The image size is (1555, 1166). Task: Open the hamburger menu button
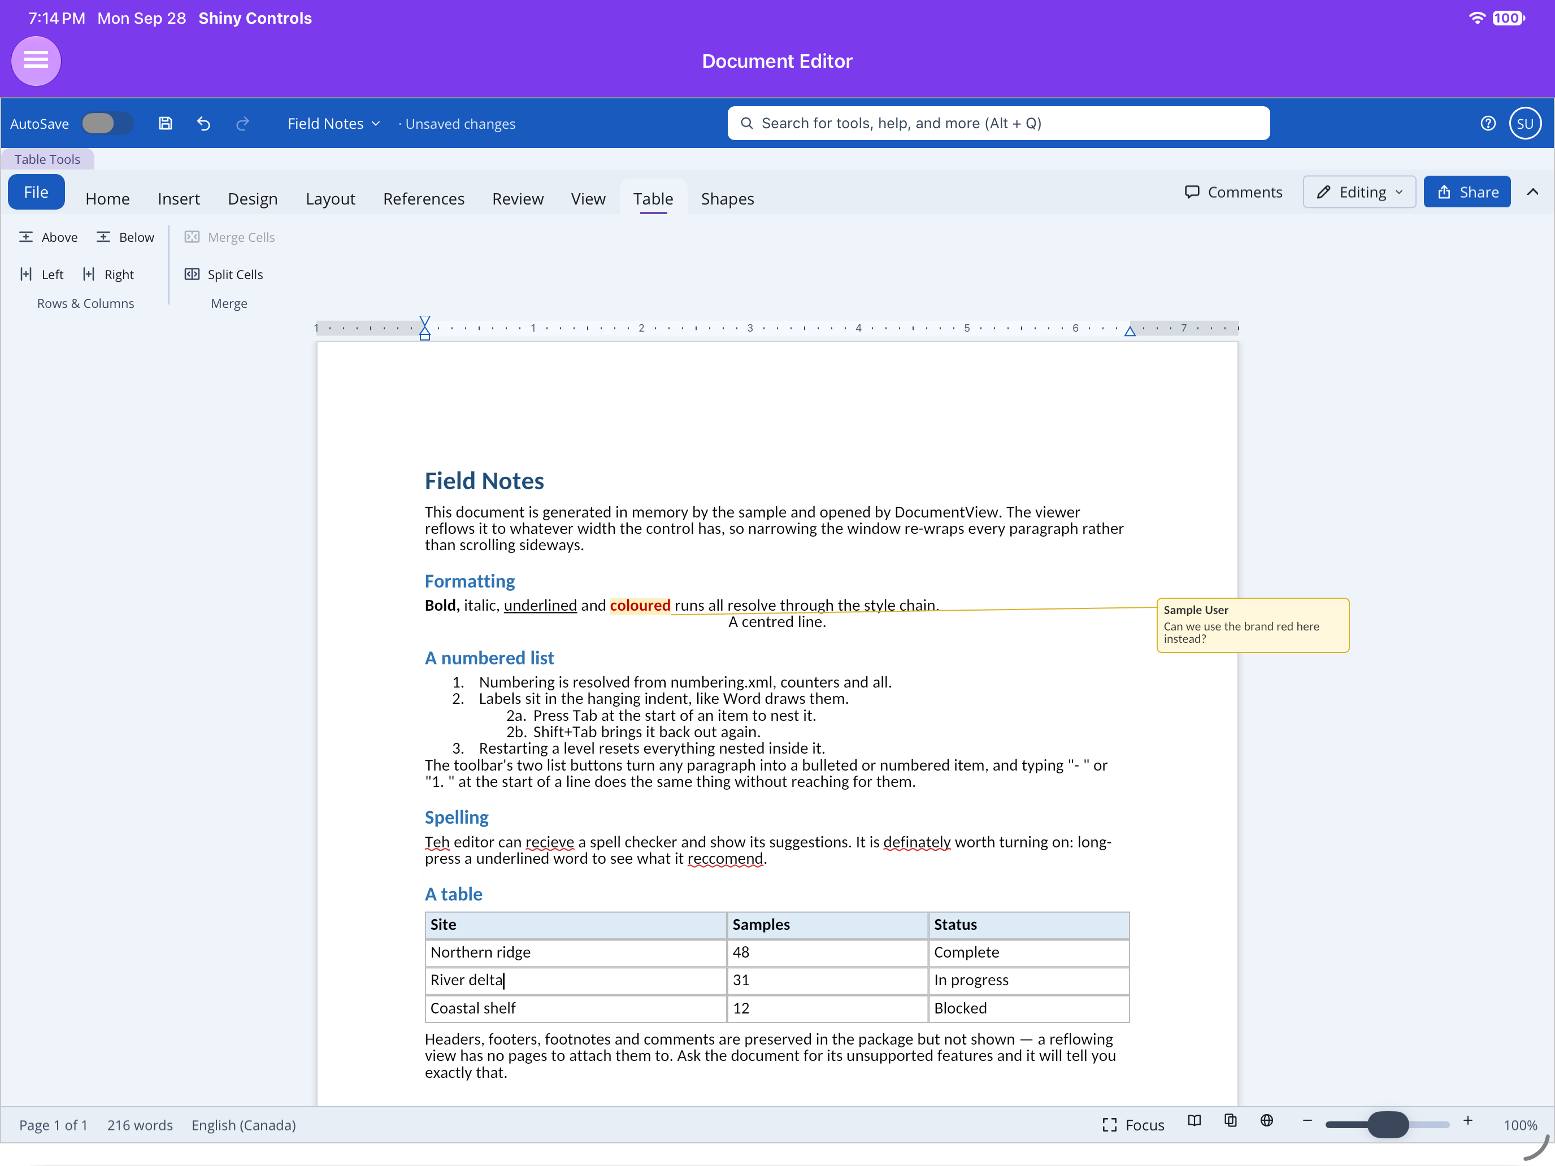coord(36,60)
